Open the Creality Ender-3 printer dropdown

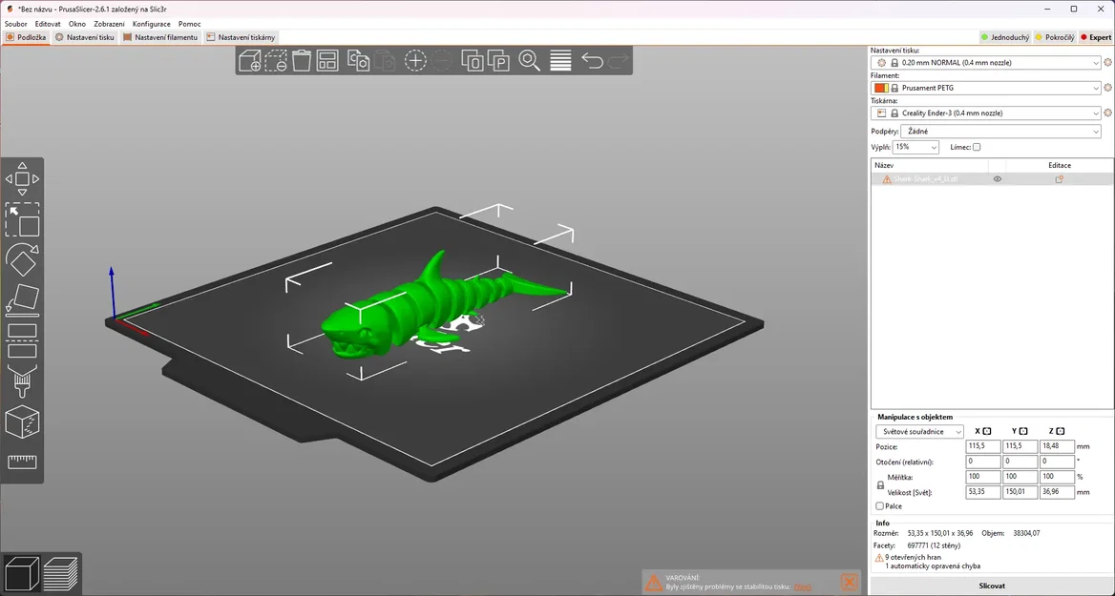pyautogui.click(x=986, y=113)
